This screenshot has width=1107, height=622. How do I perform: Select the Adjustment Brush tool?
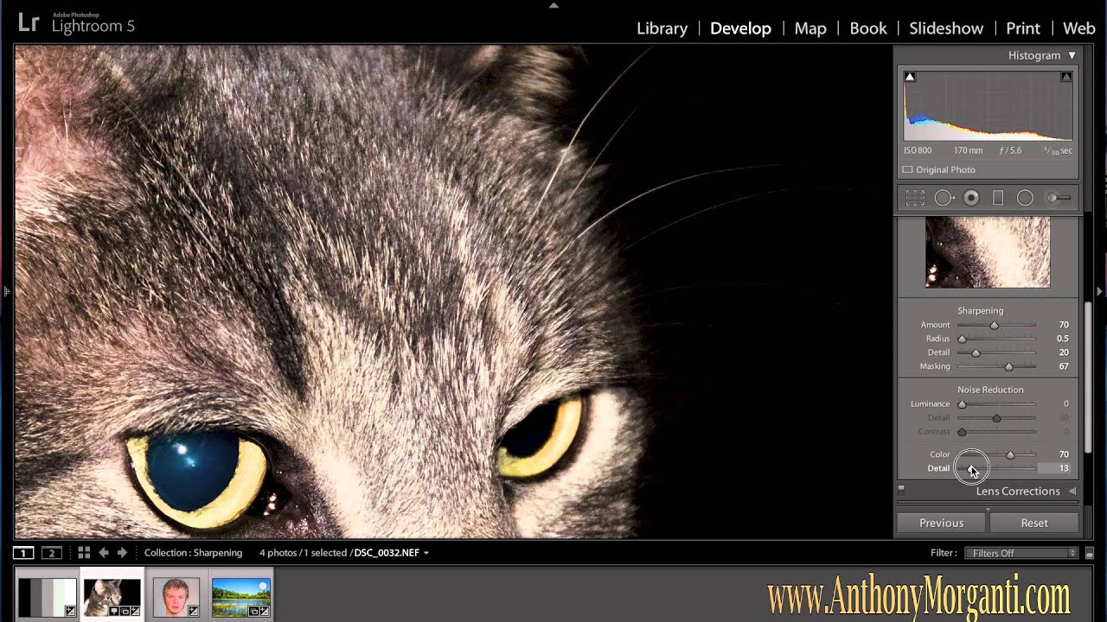[x=1059, y=198]
